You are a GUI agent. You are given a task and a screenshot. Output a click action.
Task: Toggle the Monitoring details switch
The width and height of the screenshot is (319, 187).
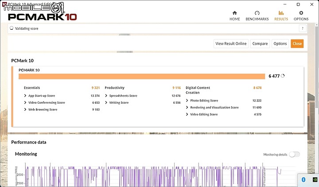tap(294, 155)
